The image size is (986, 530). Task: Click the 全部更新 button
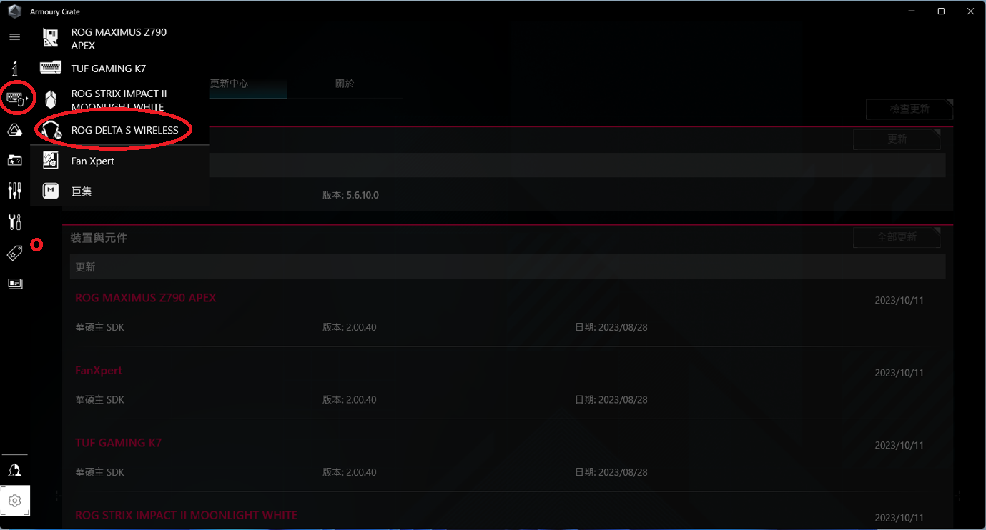click(897, 237)
